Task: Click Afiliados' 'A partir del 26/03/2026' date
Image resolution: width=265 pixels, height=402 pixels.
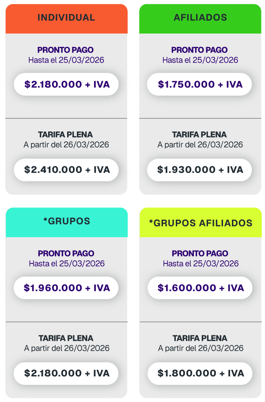Action: point(200,144)
